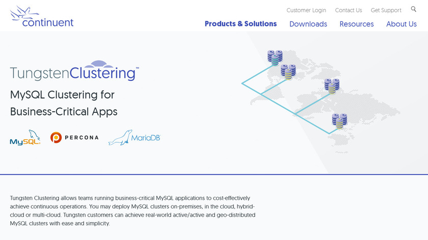Open Customer Login link
The image size is (428, 240).
[306, 10]
